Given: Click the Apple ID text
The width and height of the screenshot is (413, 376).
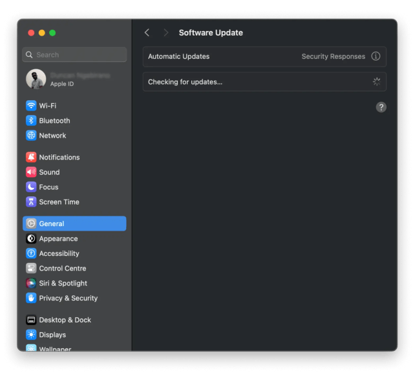Looking at the screenshot, I should [62, 84].
